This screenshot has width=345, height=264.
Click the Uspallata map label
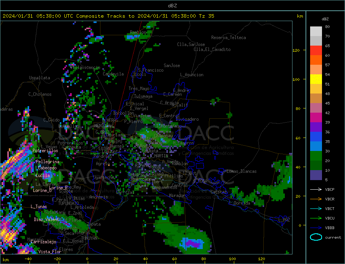click(x=39, y=78)
